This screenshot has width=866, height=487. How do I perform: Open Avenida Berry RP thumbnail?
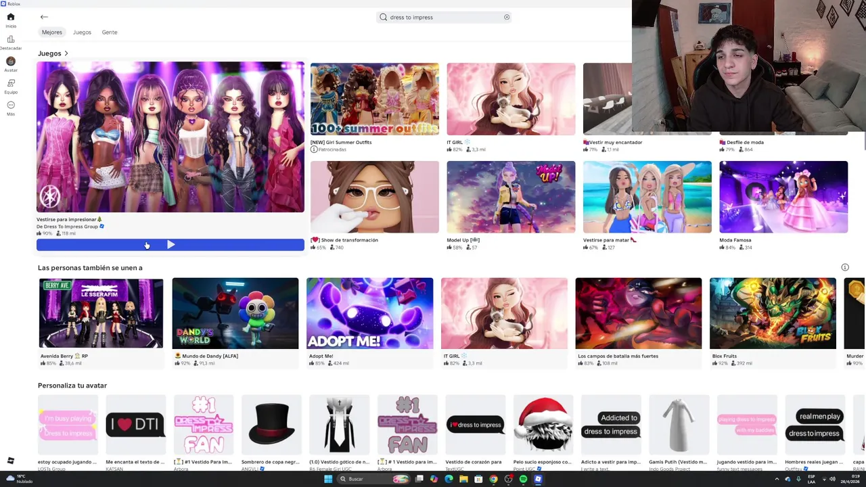point(101,313)
